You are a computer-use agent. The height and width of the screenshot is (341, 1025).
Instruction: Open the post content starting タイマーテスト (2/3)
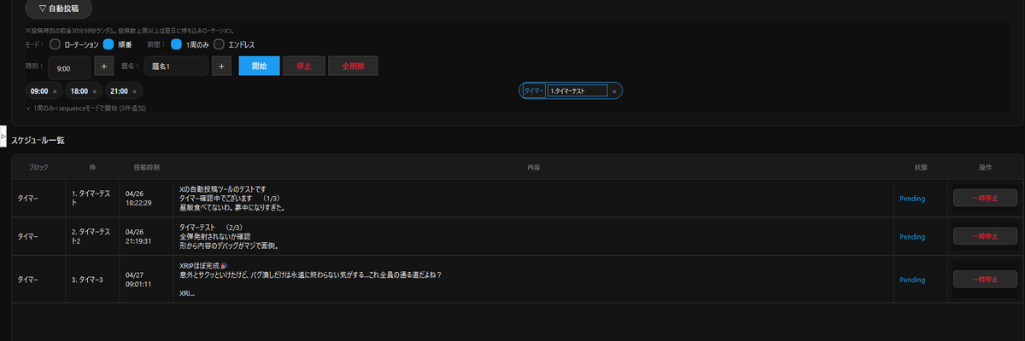pos(533,236)
